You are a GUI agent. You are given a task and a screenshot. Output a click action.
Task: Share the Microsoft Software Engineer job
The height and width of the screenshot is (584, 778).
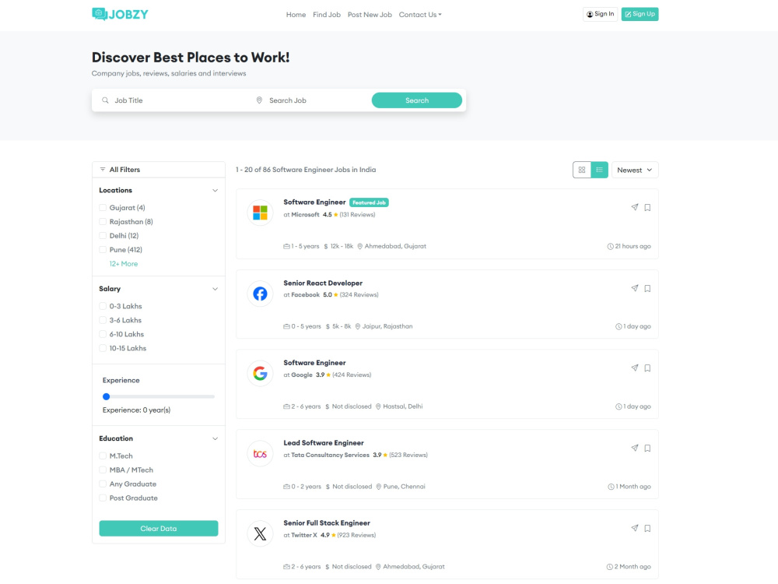[x=635, y=208]
